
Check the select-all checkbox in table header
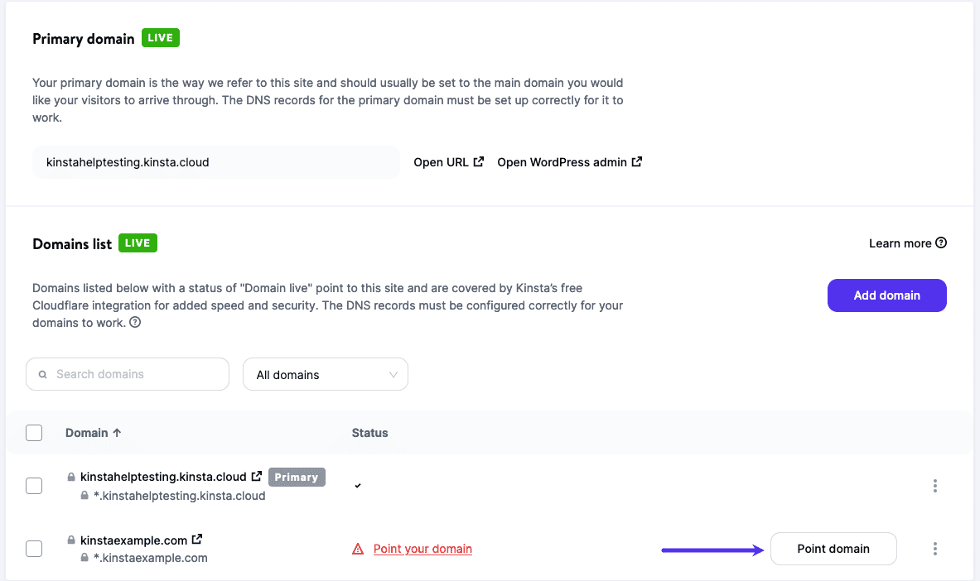click(34, 432)
